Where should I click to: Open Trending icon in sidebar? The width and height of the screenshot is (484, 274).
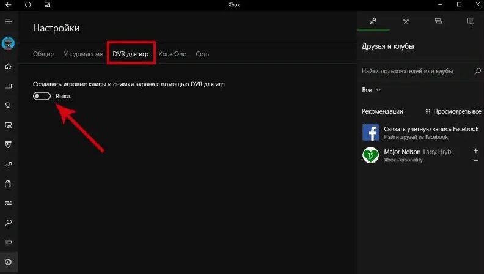[9, 165]
